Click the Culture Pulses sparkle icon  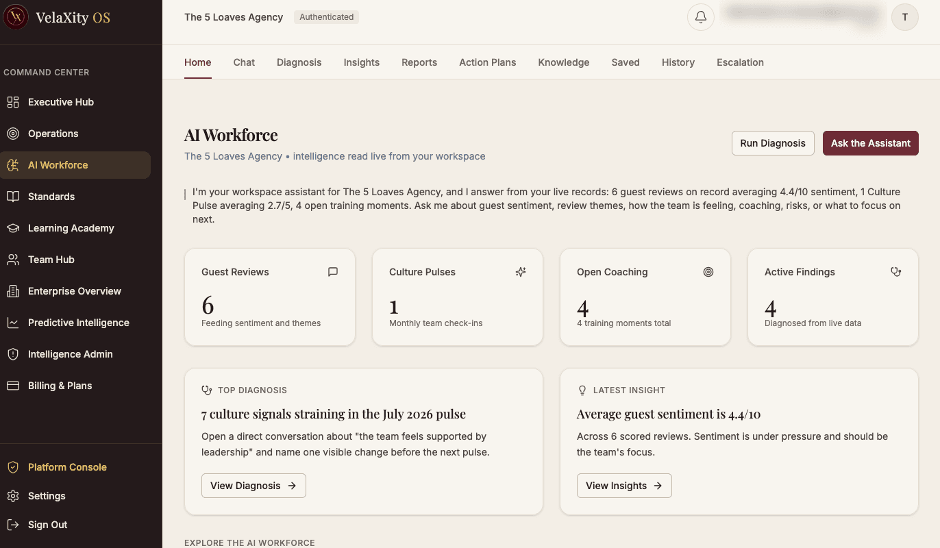coord(521,272)
